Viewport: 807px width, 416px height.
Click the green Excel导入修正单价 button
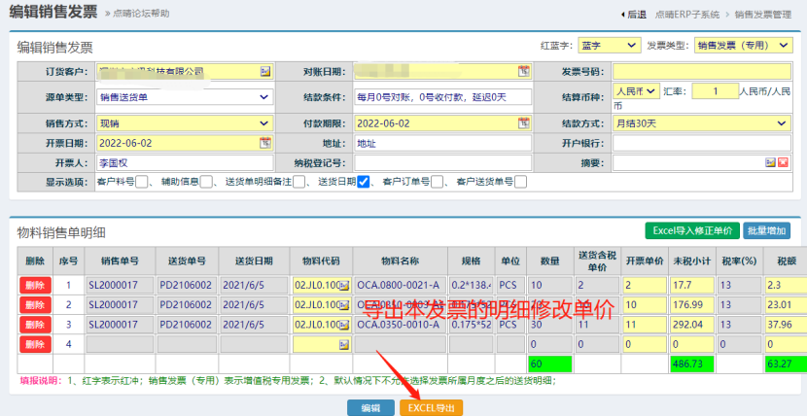pos(690,230)
